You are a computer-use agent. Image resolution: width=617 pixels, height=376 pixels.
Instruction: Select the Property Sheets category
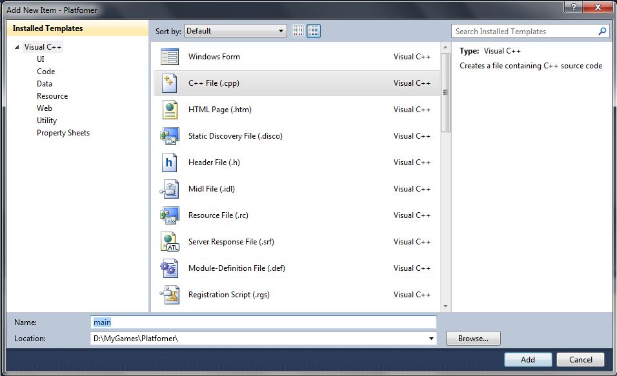[x=63, y=132]
